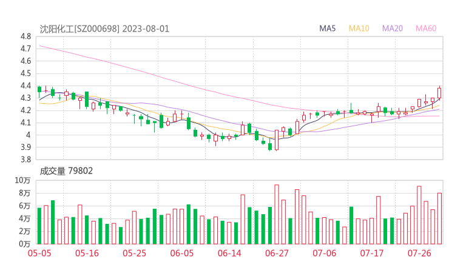Click the 6万 volume axis label
This screenshot has width=449, height=267.
[25, 206]
